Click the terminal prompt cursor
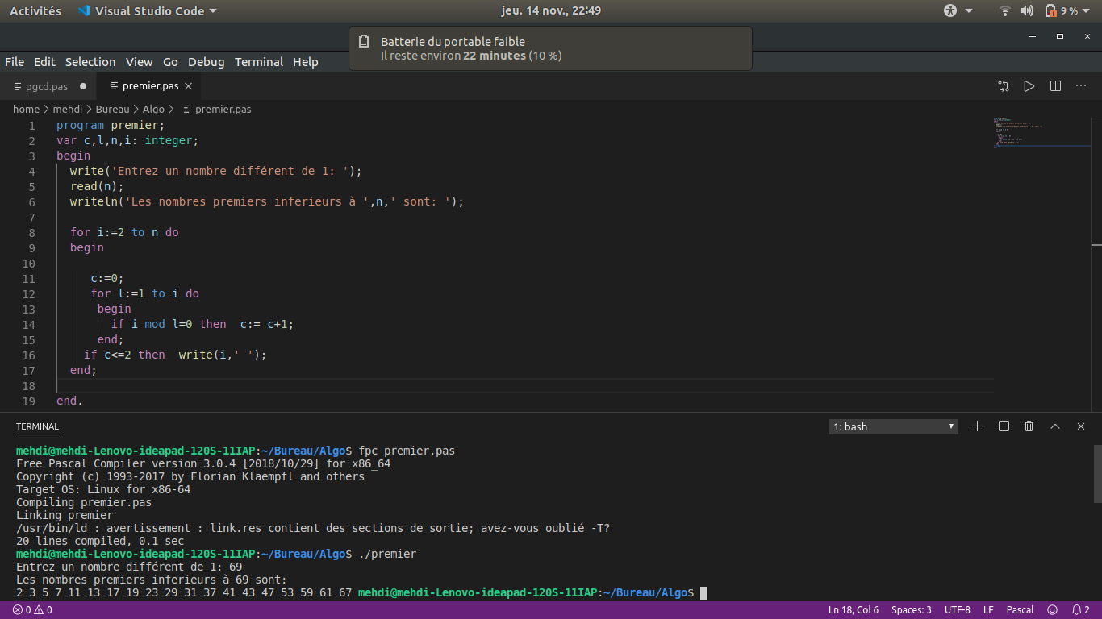The image size is (1102, 619). [x=703, y=593]
